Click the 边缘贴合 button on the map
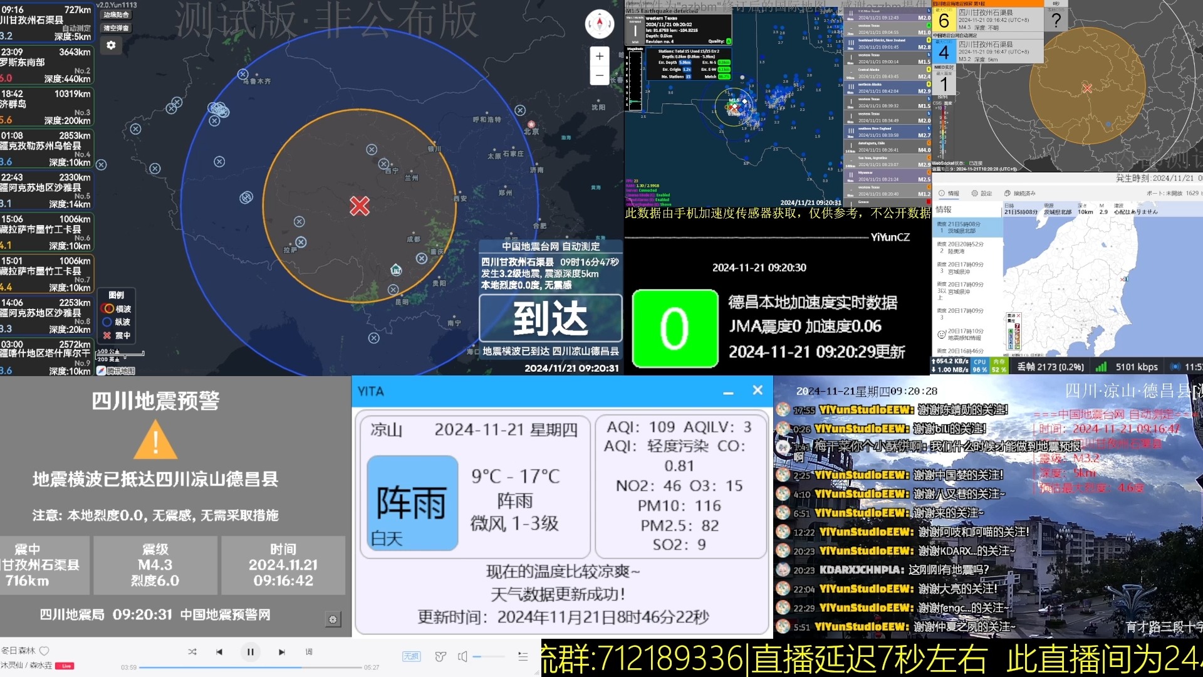 [x=116, y=14]
